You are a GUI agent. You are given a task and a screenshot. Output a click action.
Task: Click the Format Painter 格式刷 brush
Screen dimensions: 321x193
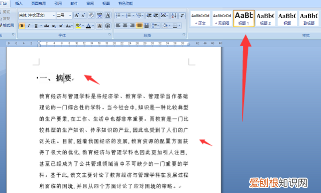click(7, 25)
